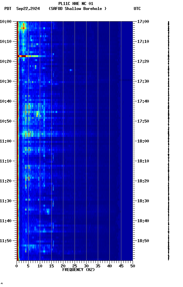The height and width of the screenshot is (287, 183).
Task: Click the 18:50 UTC time label
Action: pos(143,241)
